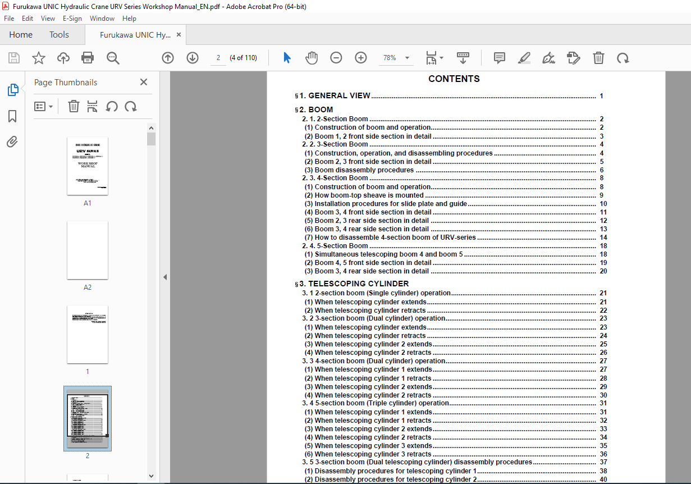Viewport: 691px width, 484px height.
Task: Switch to the Home tab
Action: pyautogui.click(x=21, y=35)
